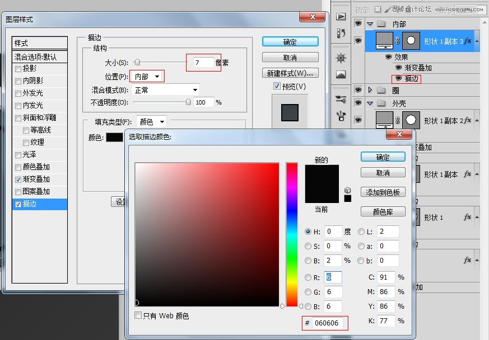The height and width of the screenshot is (340, 489).
Task: Click the fx icon on 形状 1 副本 2
Action: coord(467,120)
